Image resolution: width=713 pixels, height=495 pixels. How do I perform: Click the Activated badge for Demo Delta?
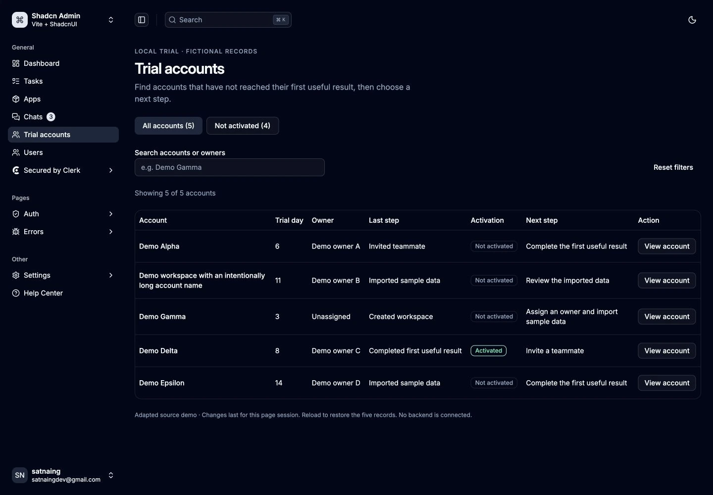[x=489, y=351]
